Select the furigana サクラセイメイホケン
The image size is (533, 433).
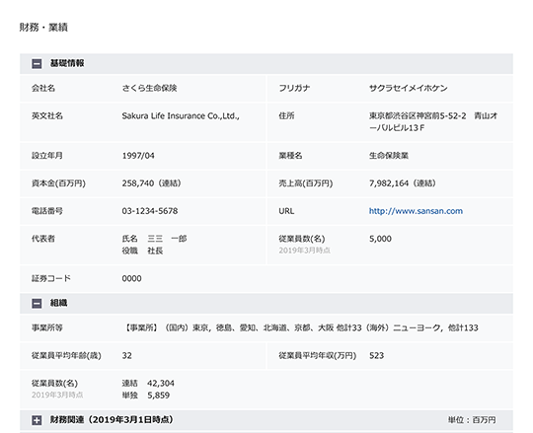(x=409, y=88)
